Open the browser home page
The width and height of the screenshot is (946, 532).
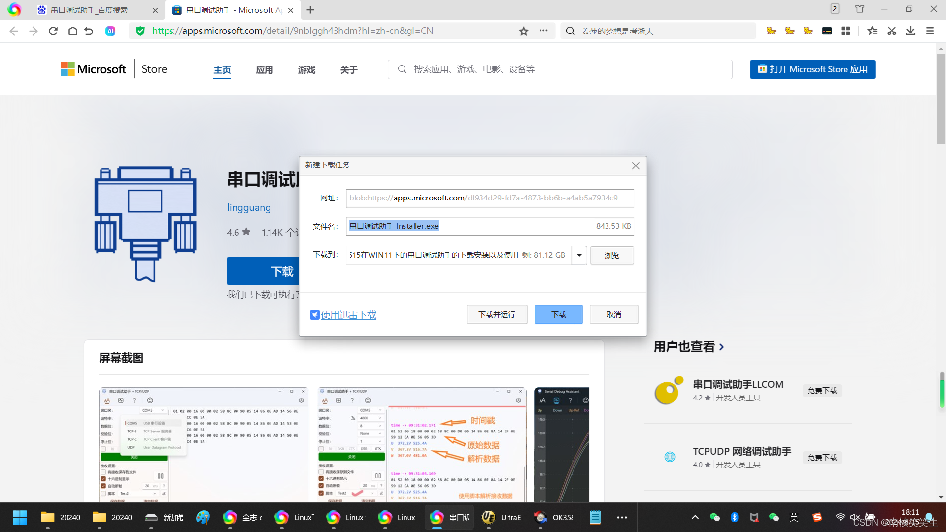click(73, 31)
